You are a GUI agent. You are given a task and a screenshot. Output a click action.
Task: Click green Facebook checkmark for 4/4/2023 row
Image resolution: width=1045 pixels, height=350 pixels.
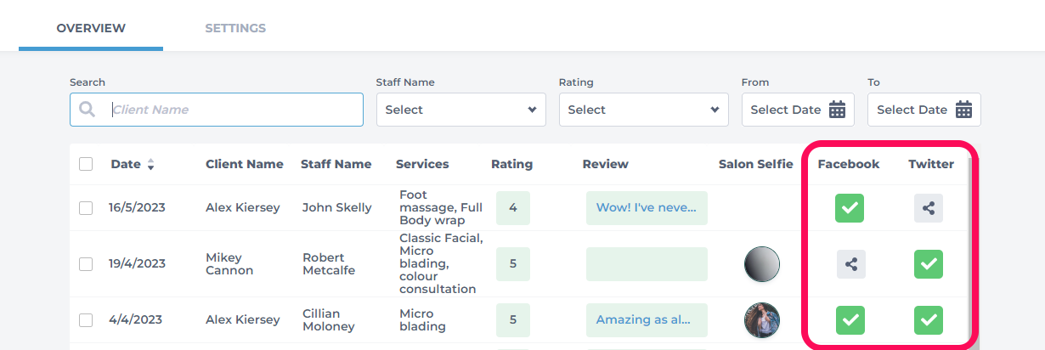pos(850,320)
